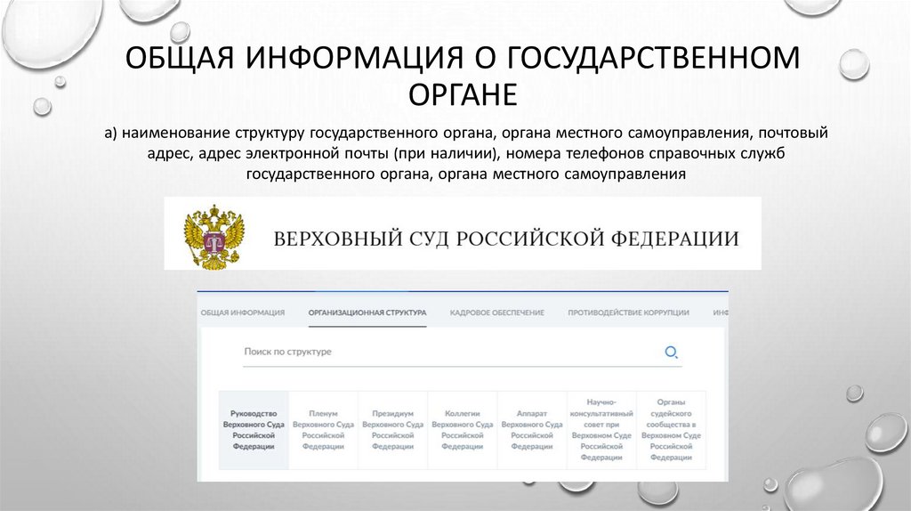Click the Russian coat of arms emblem

214,236
